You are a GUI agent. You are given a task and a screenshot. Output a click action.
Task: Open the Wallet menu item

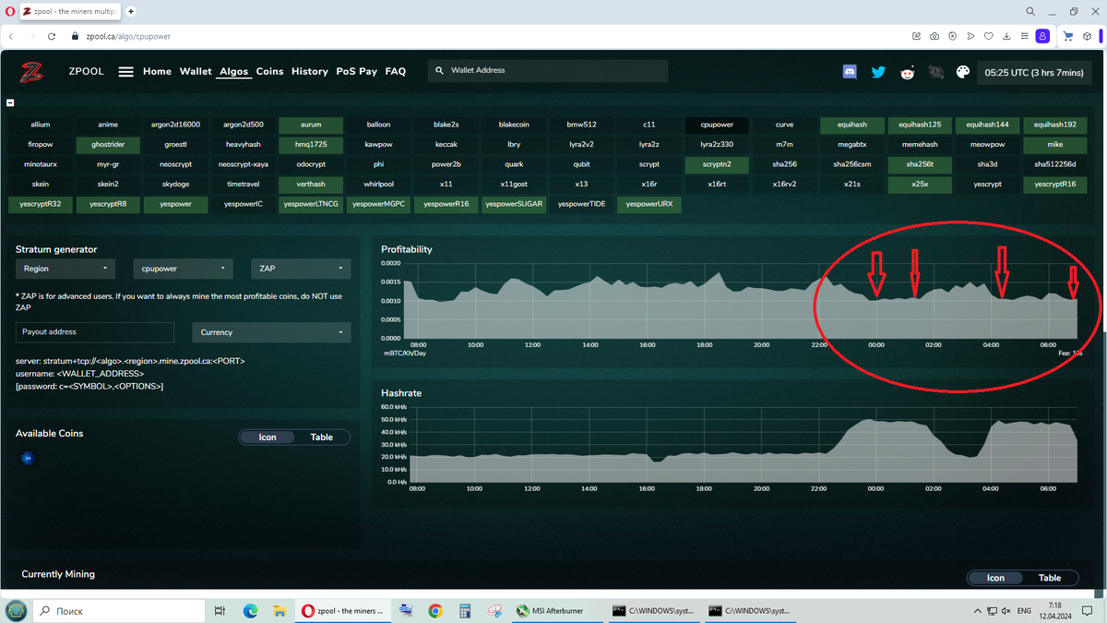pyautogui.click(x=196, y=71)
